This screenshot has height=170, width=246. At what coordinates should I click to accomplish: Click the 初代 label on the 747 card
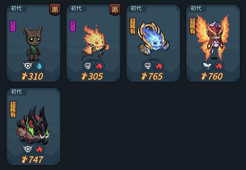point(16,92)
